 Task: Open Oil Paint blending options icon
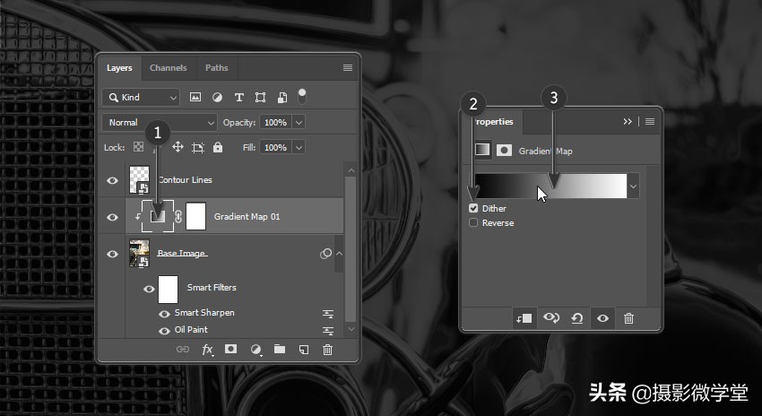328,331
